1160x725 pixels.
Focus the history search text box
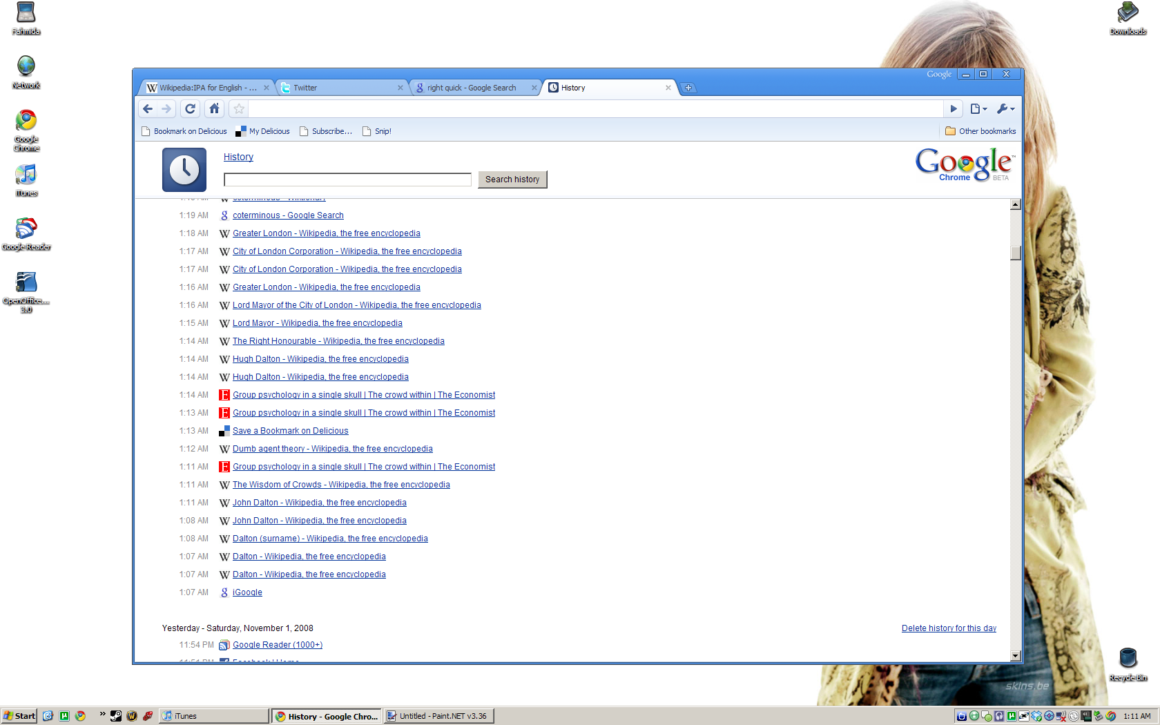pyautogui.click(x=347, y=180)
